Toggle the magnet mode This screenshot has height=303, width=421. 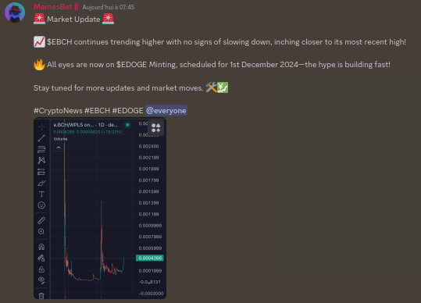(41, 246)
